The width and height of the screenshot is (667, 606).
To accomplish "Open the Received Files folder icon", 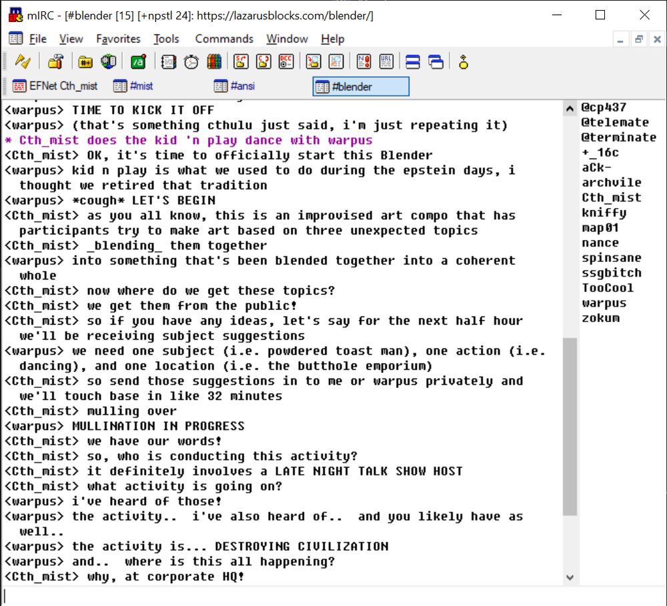I will [313, 62].
